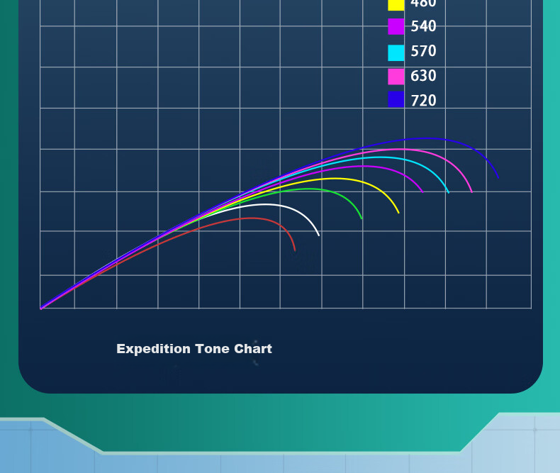560x473 pixels.
Task: Click the cyan 570 legend swatch
Action: click(396, 53)
